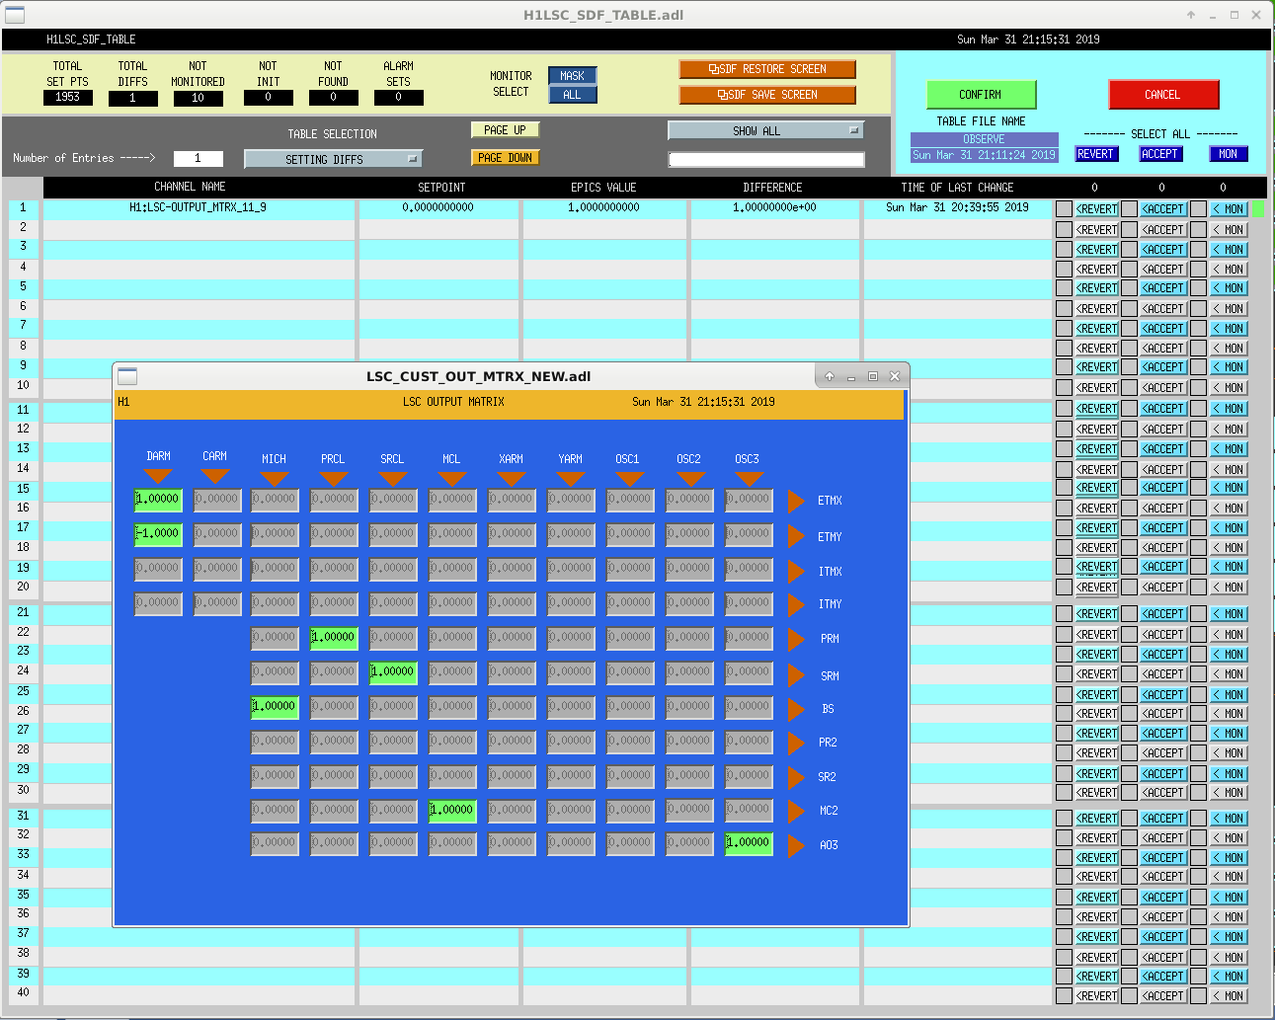The width and height of the screenshot is (1275, 1020).
Task: Select the SRCL to SRM matrix cell
Action: click(393, 672)
